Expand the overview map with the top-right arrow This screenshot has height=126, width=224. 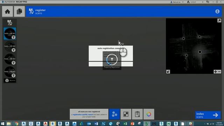219,20
